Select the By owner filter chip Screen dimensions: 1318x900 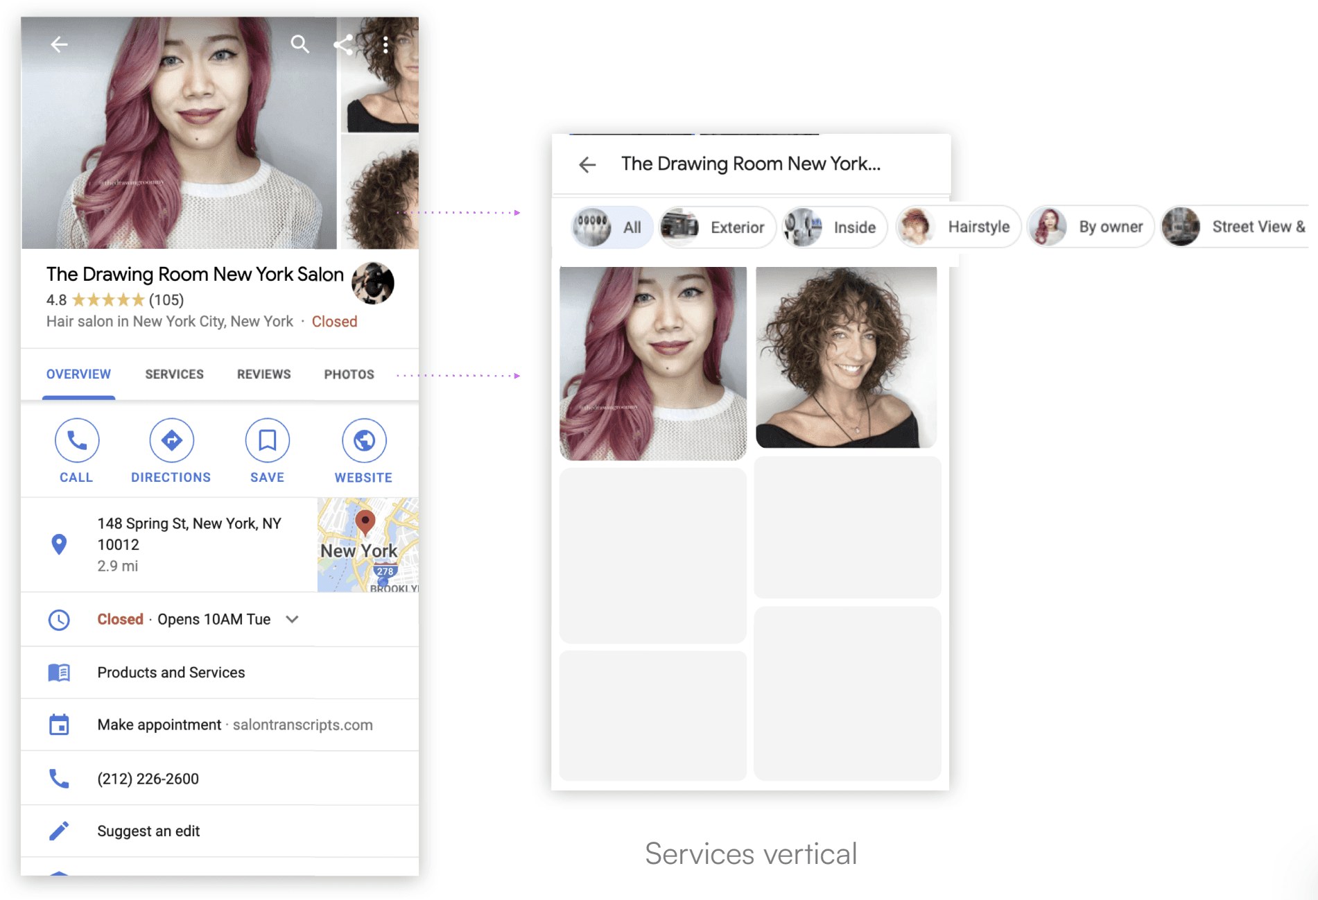[x=1090, y=227]
